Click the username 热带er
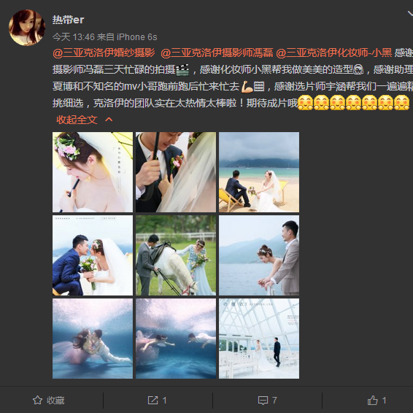The height and width of the screenshot is (413, 413). tap(68, 20)
